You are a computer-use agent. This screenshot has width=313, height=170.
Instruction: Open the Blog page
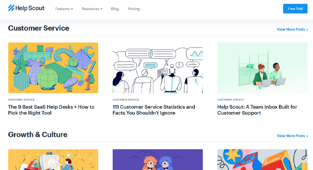115,9
